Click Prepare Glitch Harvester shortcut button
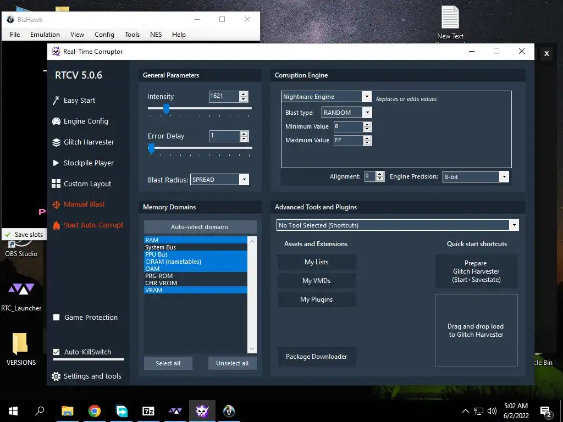Screen dimensions: 563x422 click(x=477, y=271)
